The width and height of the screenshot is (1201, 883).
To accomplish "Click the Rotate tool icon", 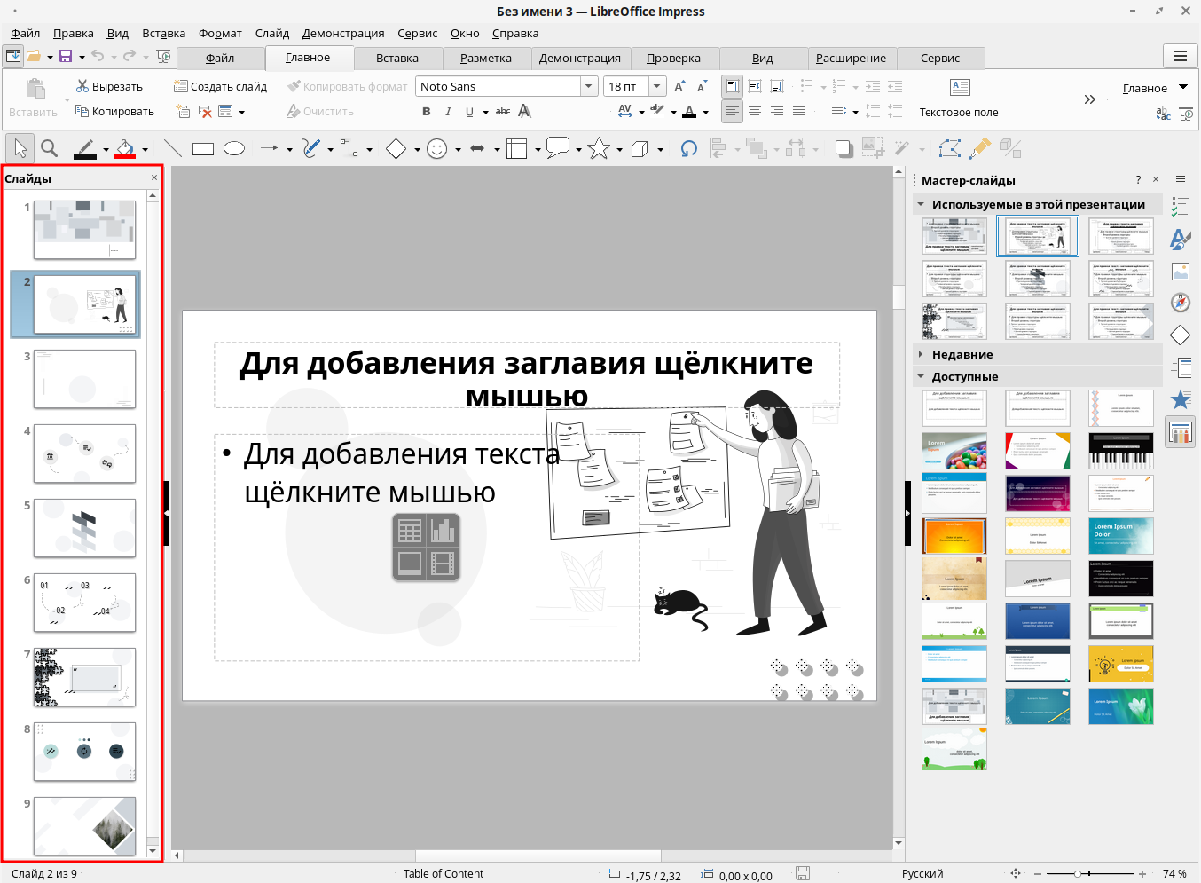I will click(x=688, y=149).
